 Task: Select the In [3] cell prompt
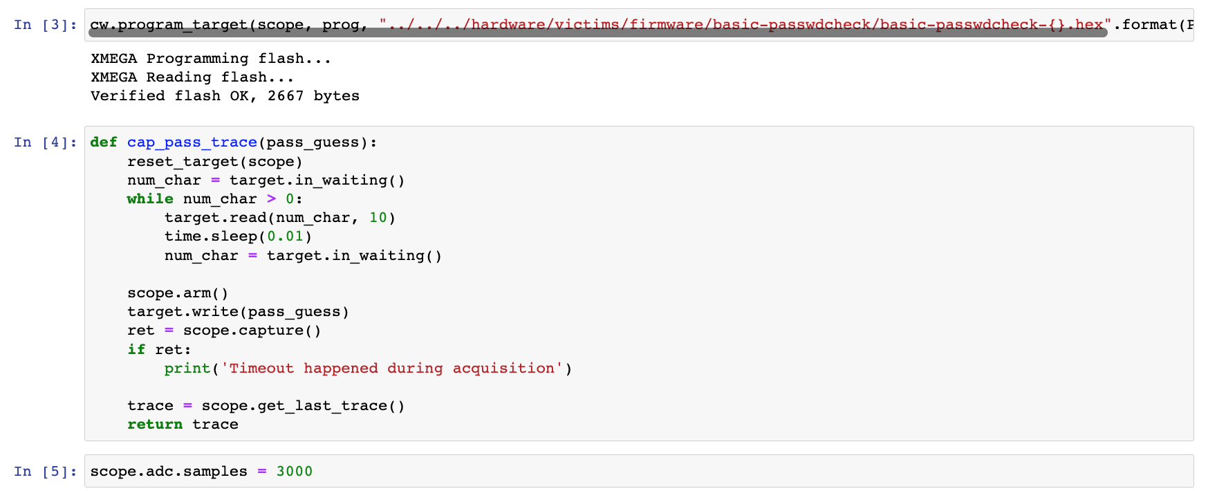46,25
